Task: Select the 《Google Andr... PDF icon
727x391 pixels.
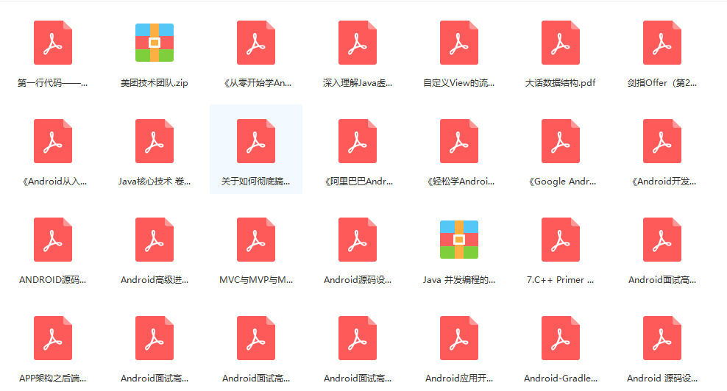Action: pyautogui.click(x=561, y=141)
